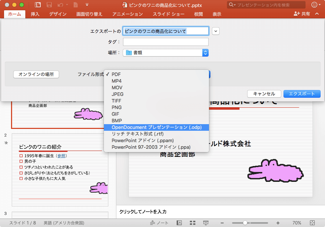Open the customize quick access toolbar arrow
325x227 pixels.
click(87, 5)
